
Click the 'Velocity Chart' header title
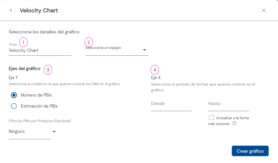pos(39,10)
